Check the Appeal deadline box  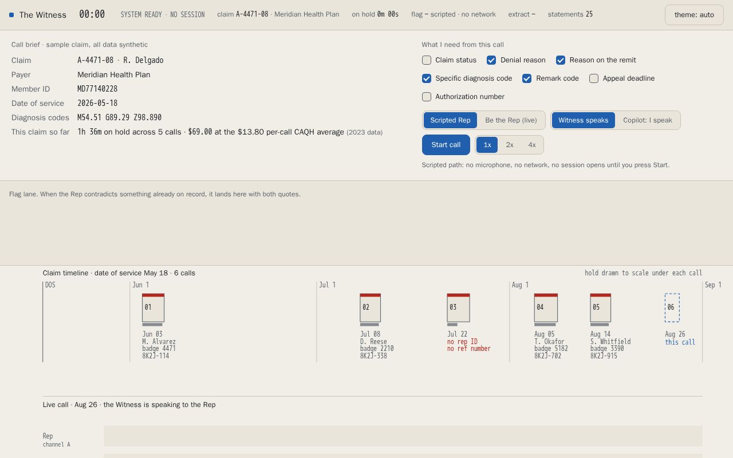[594, 78]
